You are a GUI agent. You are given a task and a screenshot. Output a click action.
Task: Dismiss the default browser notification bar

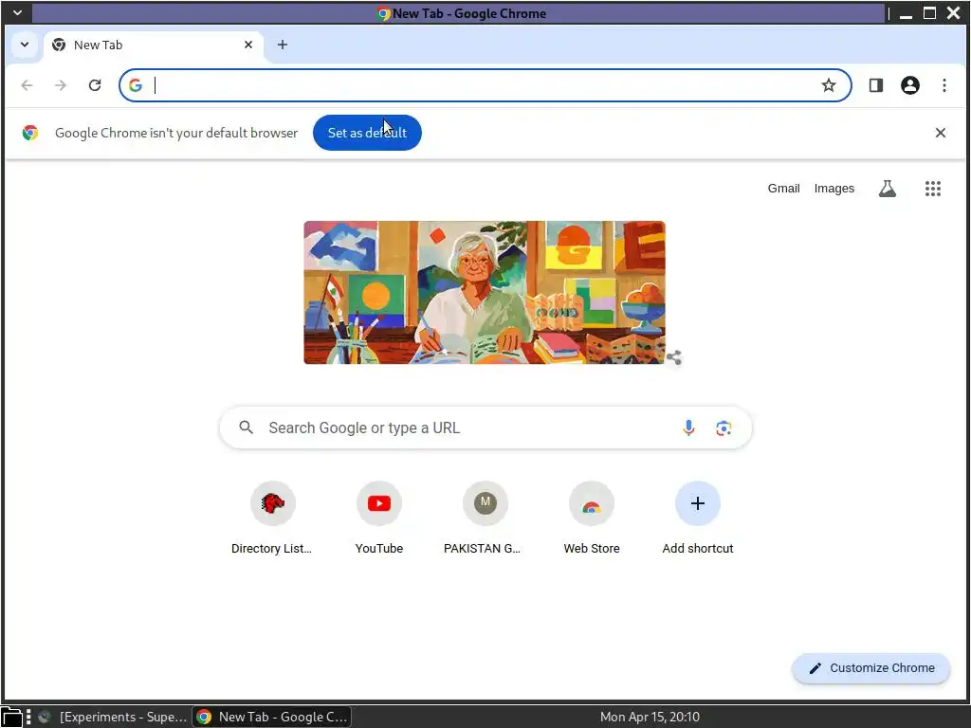940,133
